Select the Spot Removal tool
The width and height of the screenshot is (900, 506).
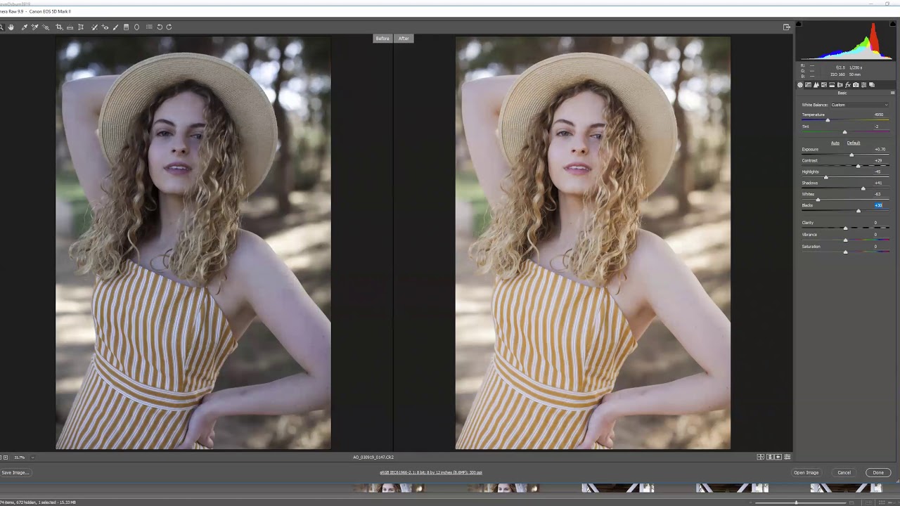coord(94,27)
